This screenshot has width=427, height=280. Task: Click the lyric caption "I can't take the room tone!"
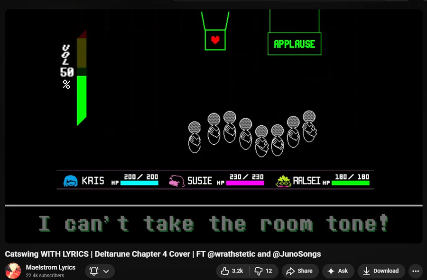[x=213, y=224]
